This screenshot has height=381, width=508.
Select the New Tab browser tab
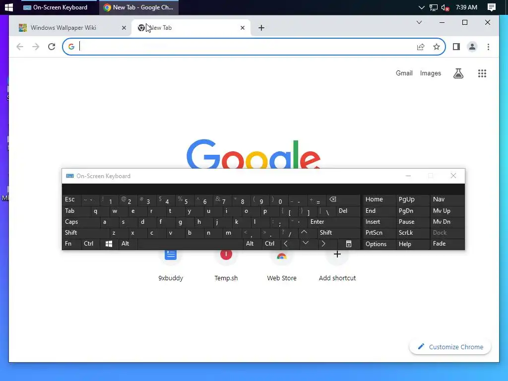(x=191, y=28)
